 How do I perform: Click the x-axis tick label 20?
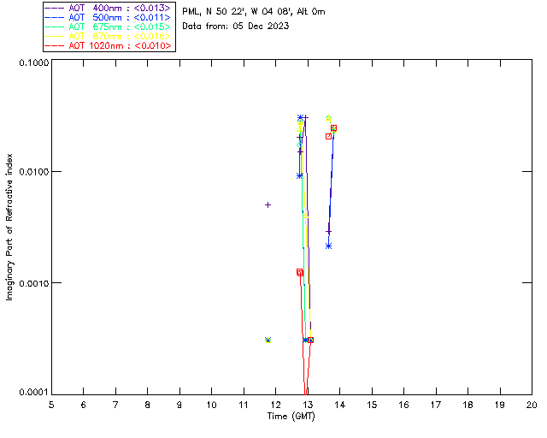(532, 405)
